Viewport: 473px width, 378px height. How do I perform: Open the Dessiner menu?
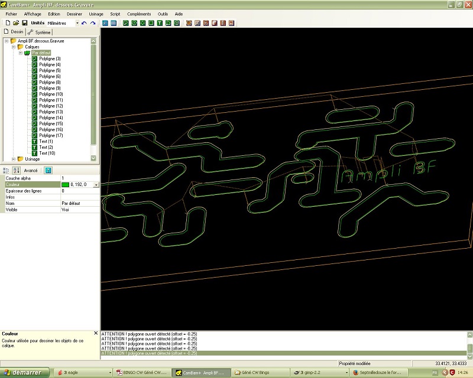coord(74,14)
